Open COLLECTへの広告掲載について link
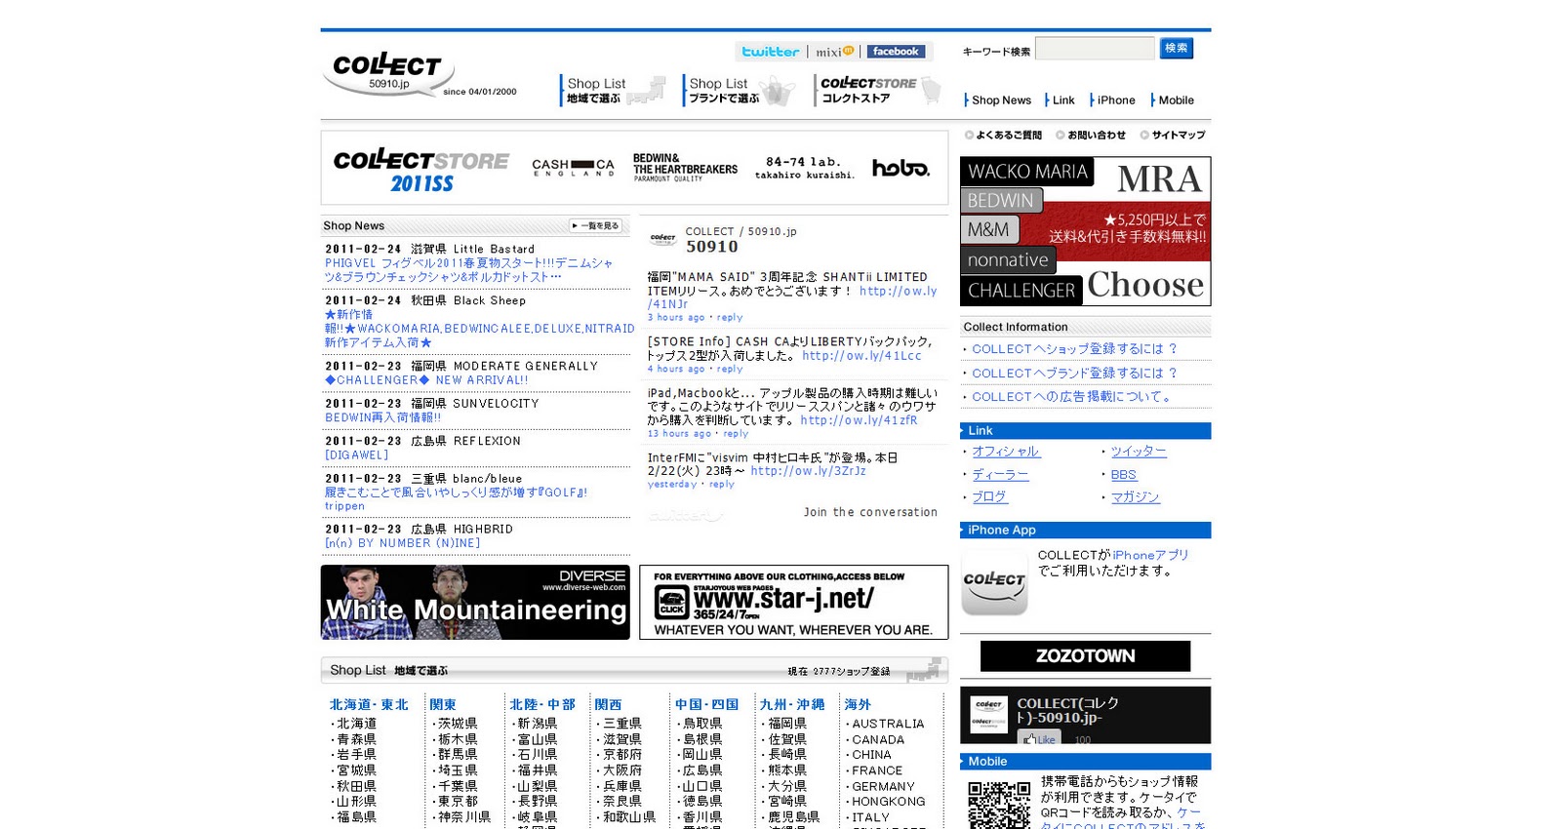The width and height of the screenshot is (1561, 829). pos(1072,397)
